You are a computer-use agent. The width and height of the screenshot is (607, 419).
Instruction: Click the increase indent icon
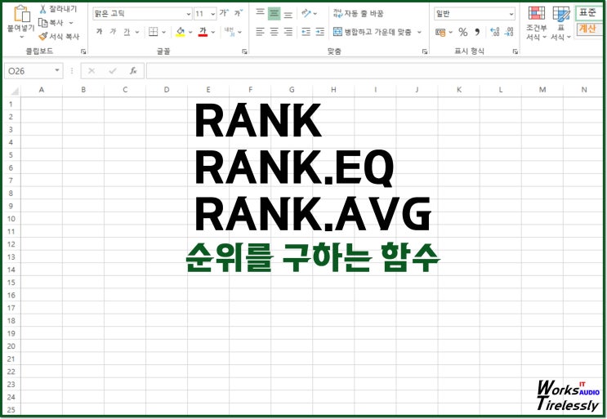(319, 32)
